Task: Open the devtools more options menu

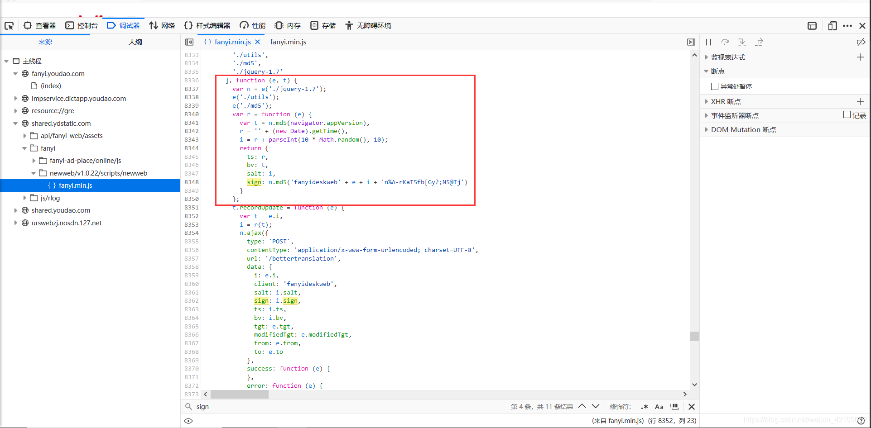Action: tap(847, 26)
